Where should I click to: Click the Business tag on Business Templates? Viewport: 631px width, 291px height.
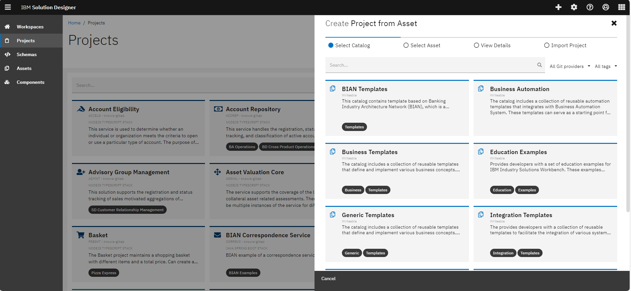[x=353, y=190]
